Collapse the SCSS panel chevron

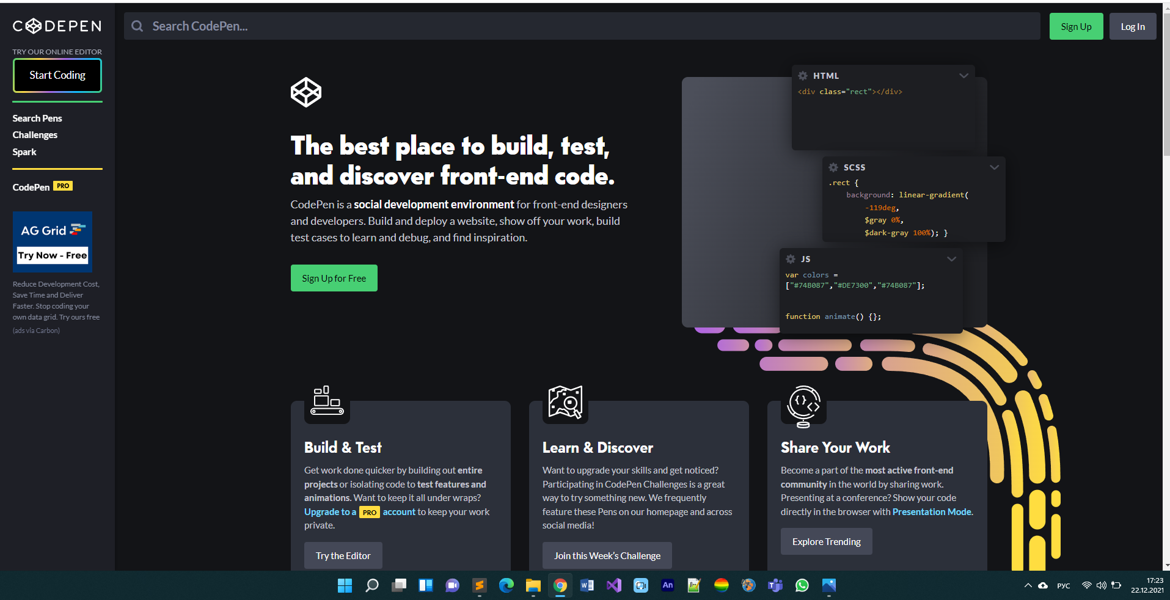[x=994, y=167]
